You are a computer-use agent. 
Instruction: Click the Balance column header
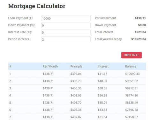tap(131, 67)
